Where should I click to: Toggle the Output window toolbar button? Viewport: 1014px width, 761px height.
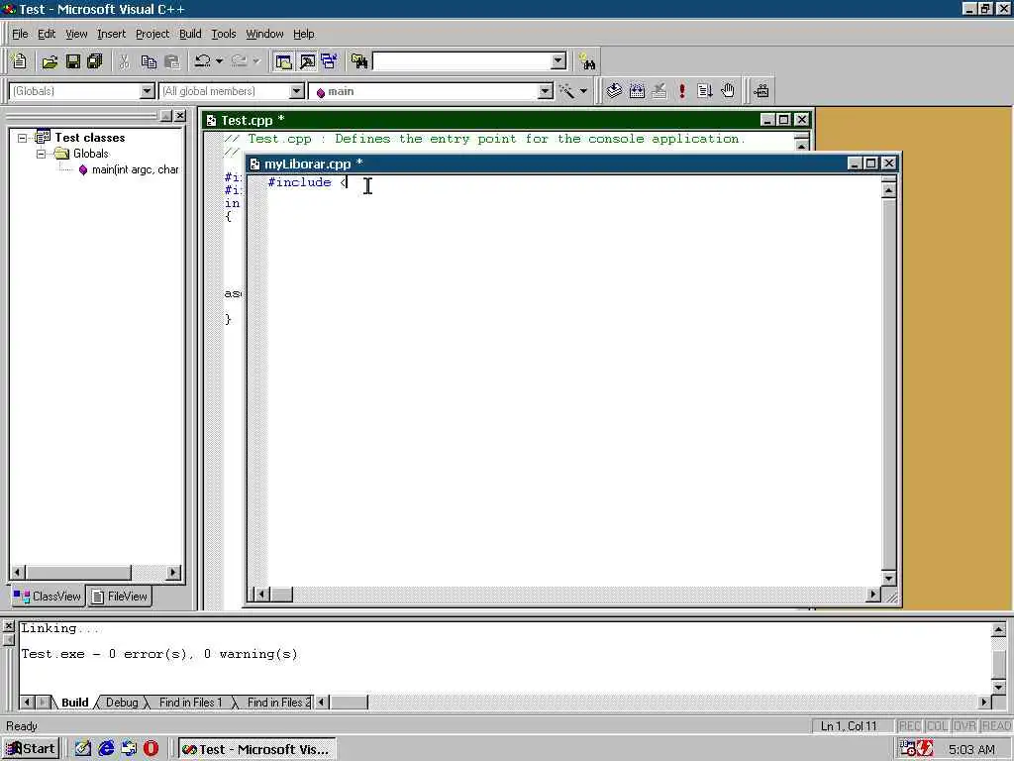point(307,61)
